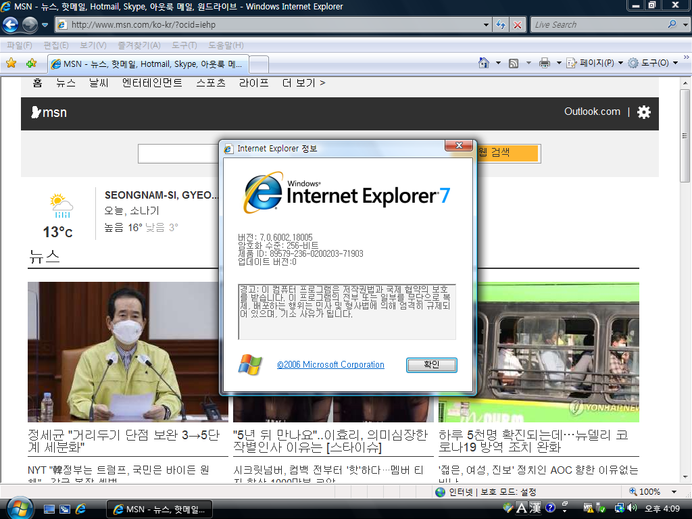The height and width of the screenshot is (519, 692).
Task: Open the 보기(V) menu
Action: coord(93,45)
